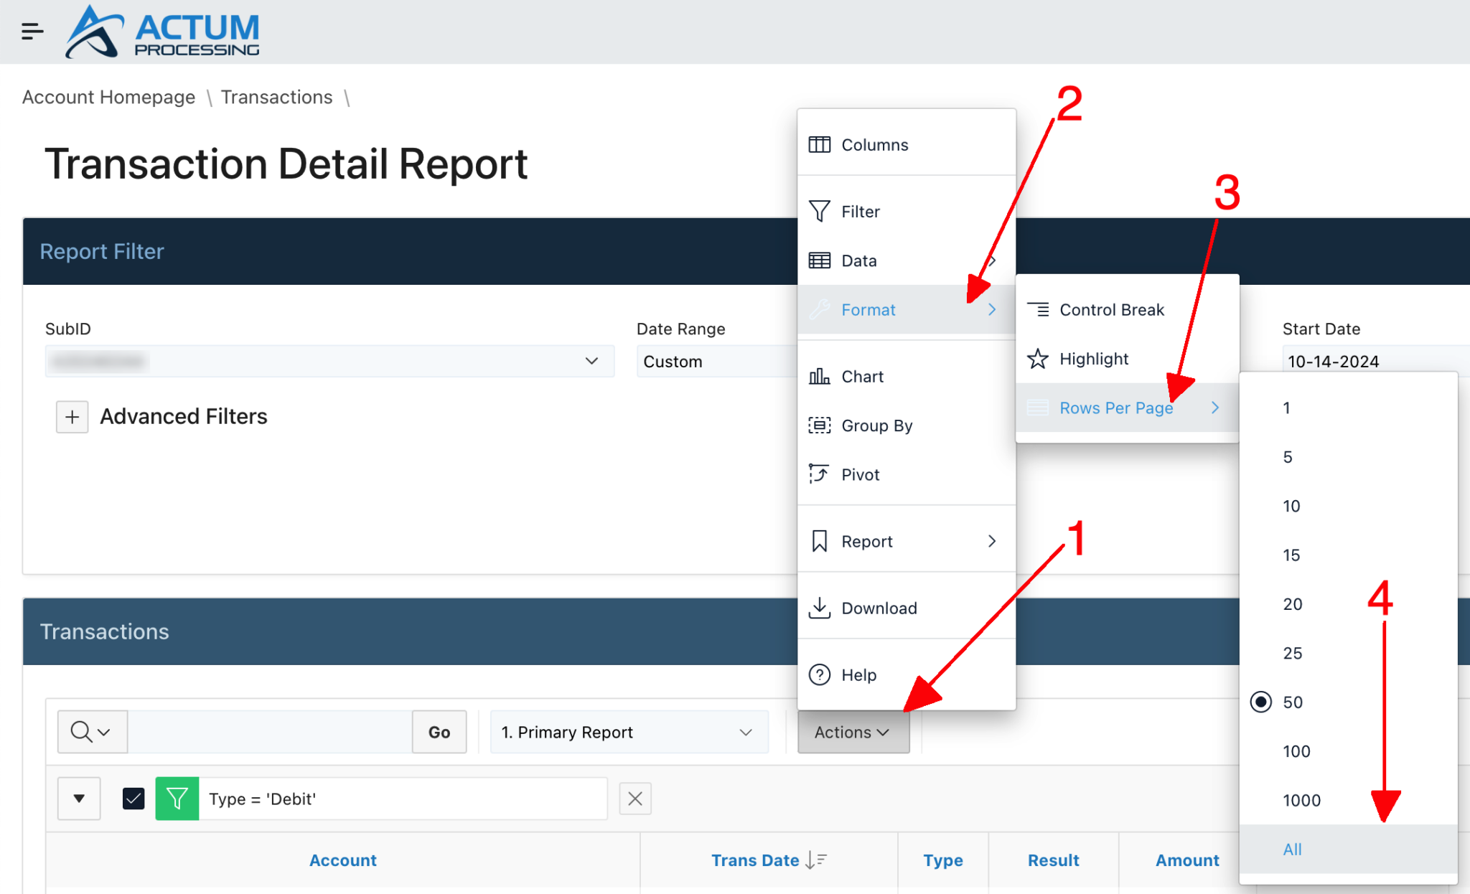Select the Filter icon in Actions menu
This screenshot has width=1470, height=894.
[820, 211]
